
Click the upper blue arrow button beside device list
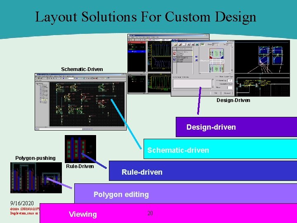(x=196, y=57)
